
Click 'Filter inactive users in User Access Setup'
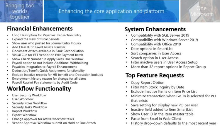pos(164,62)
